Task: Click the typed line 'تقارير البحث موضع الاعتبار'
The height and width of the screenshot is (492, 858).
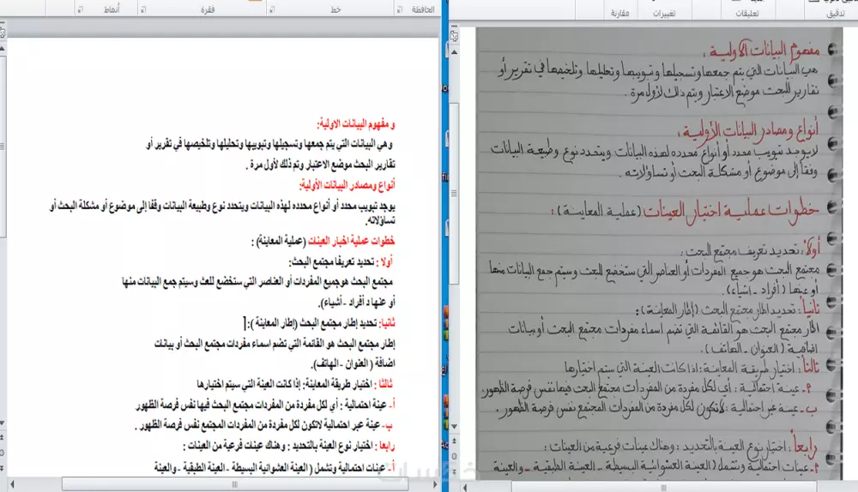Action: 323,165
